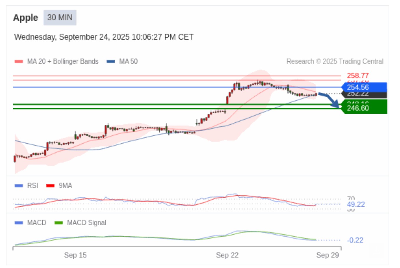Click the MA 20 + Bollinger Bands legend label
Viewport: 400px width, 268px height.
(x=63, y=61)
